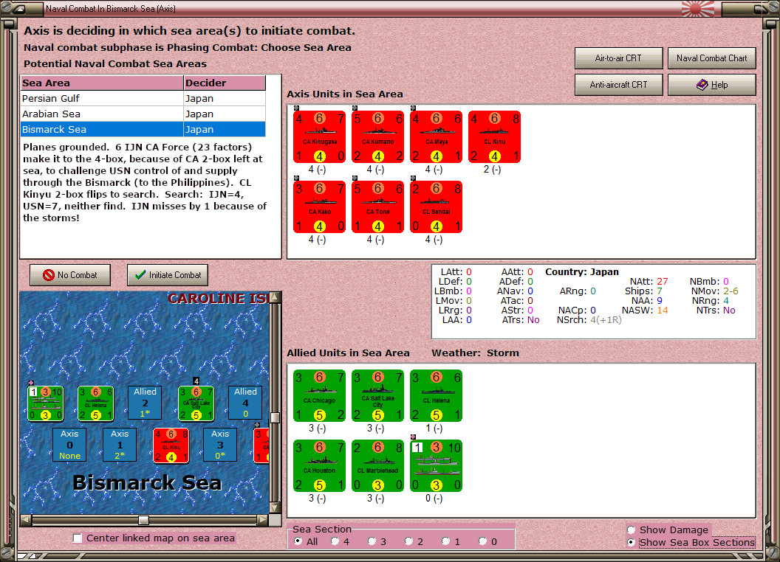Click the Axis 3 sea box on map
Viewport: 780px width, 562px height.
(220, 445)
